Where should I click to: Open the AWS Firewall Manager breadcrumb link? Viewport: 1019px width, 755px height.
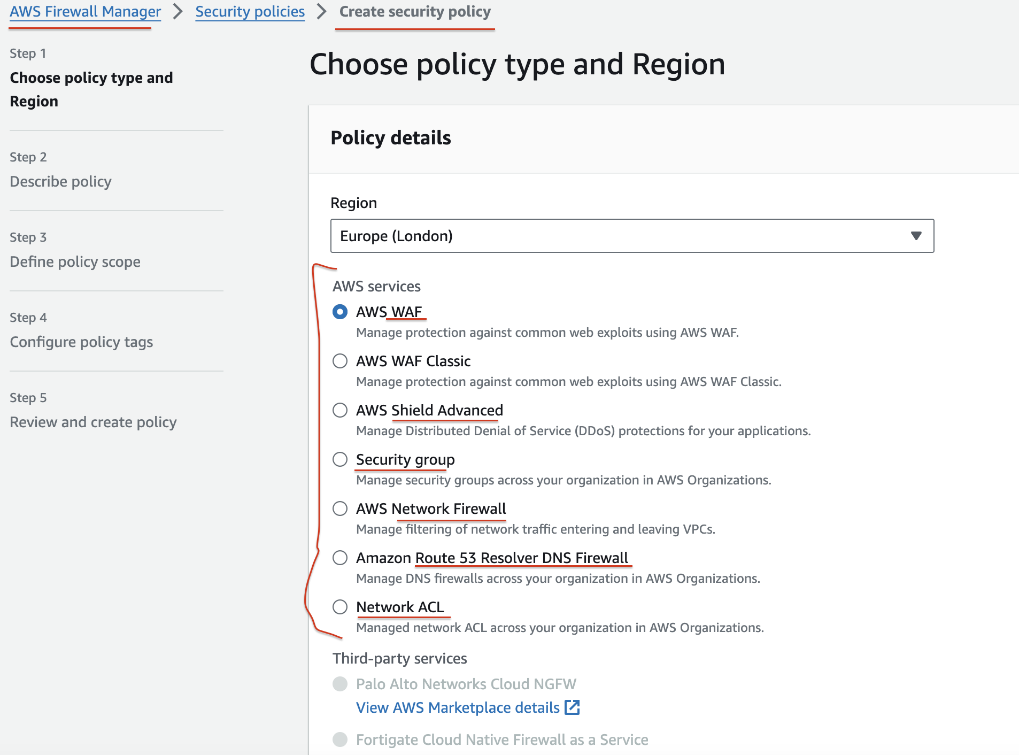pyautogui.click(x=85, y=12)
